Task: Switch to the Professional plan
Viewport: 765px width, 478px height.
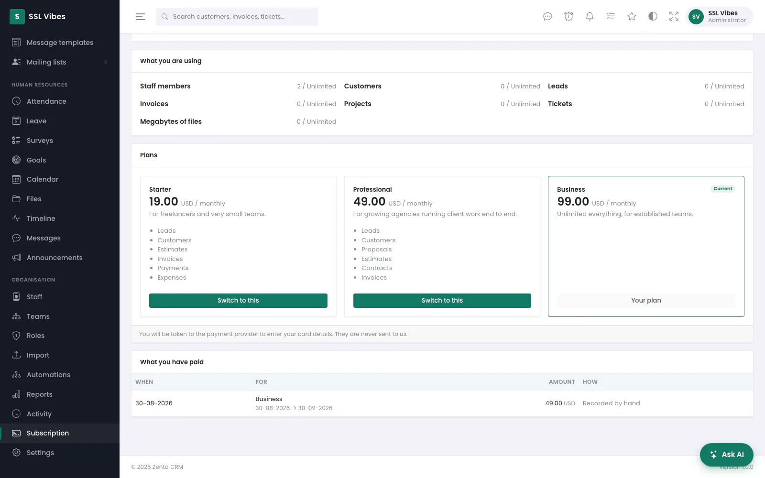Action: point(442,301)
